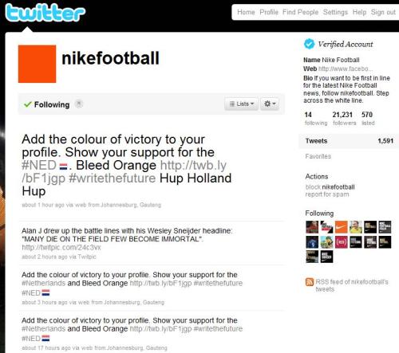
Task: Click the blue Verified Account badge
Action: (309, 44)
